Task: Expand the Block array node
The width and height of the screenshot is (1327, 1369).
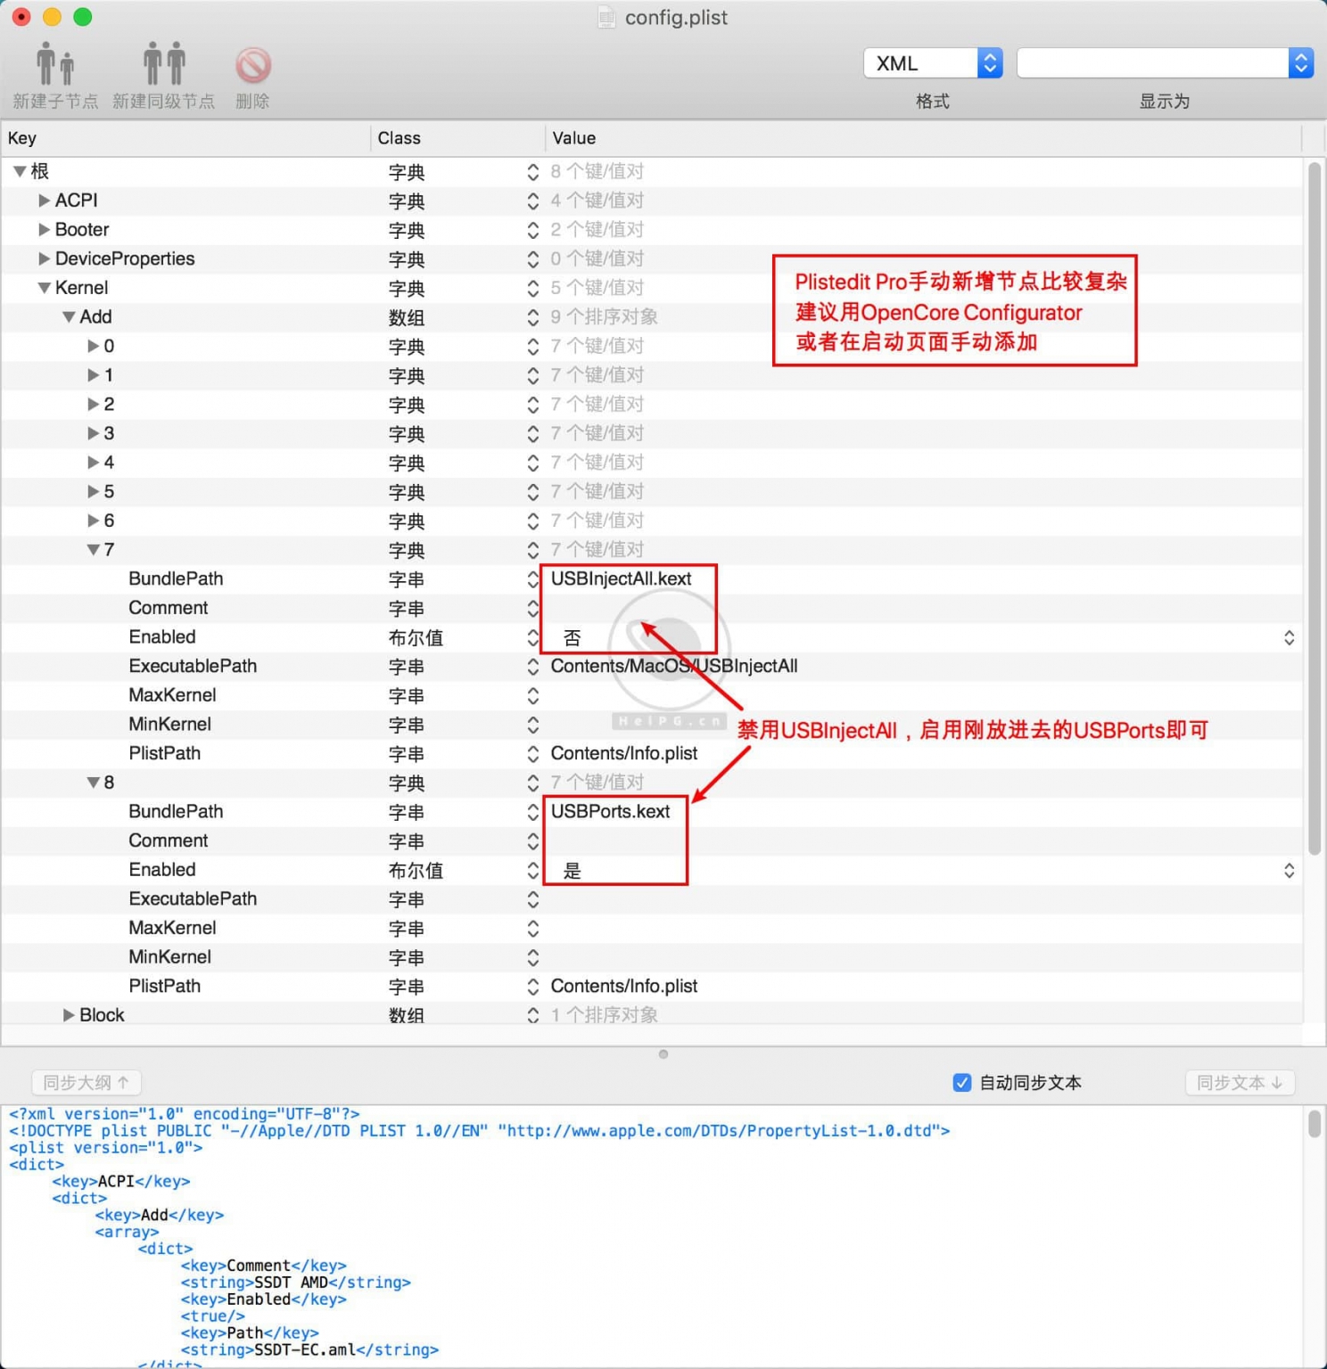Action: [69, 1015]
